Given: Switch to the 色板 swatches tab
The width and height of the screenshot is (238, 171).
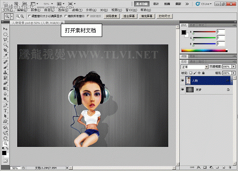Looking at the screenshot, I should point(193,25).
